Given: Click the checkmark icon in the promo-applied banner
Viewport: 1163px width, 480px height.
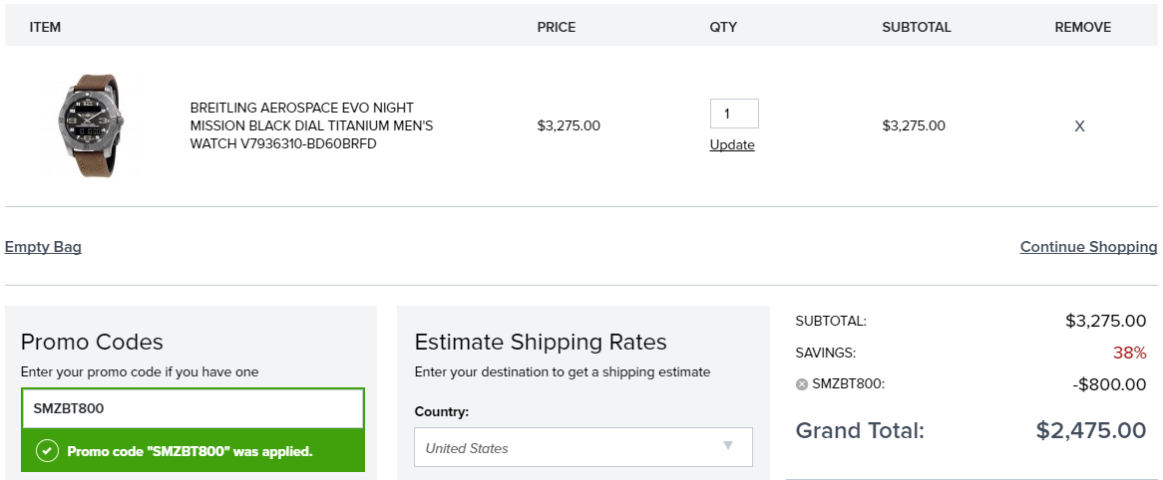Looking at the screenshot, I should 47,451.
